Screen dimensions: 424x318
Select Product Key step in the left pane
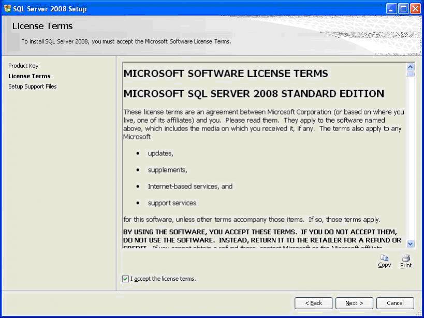coord(23,66)
